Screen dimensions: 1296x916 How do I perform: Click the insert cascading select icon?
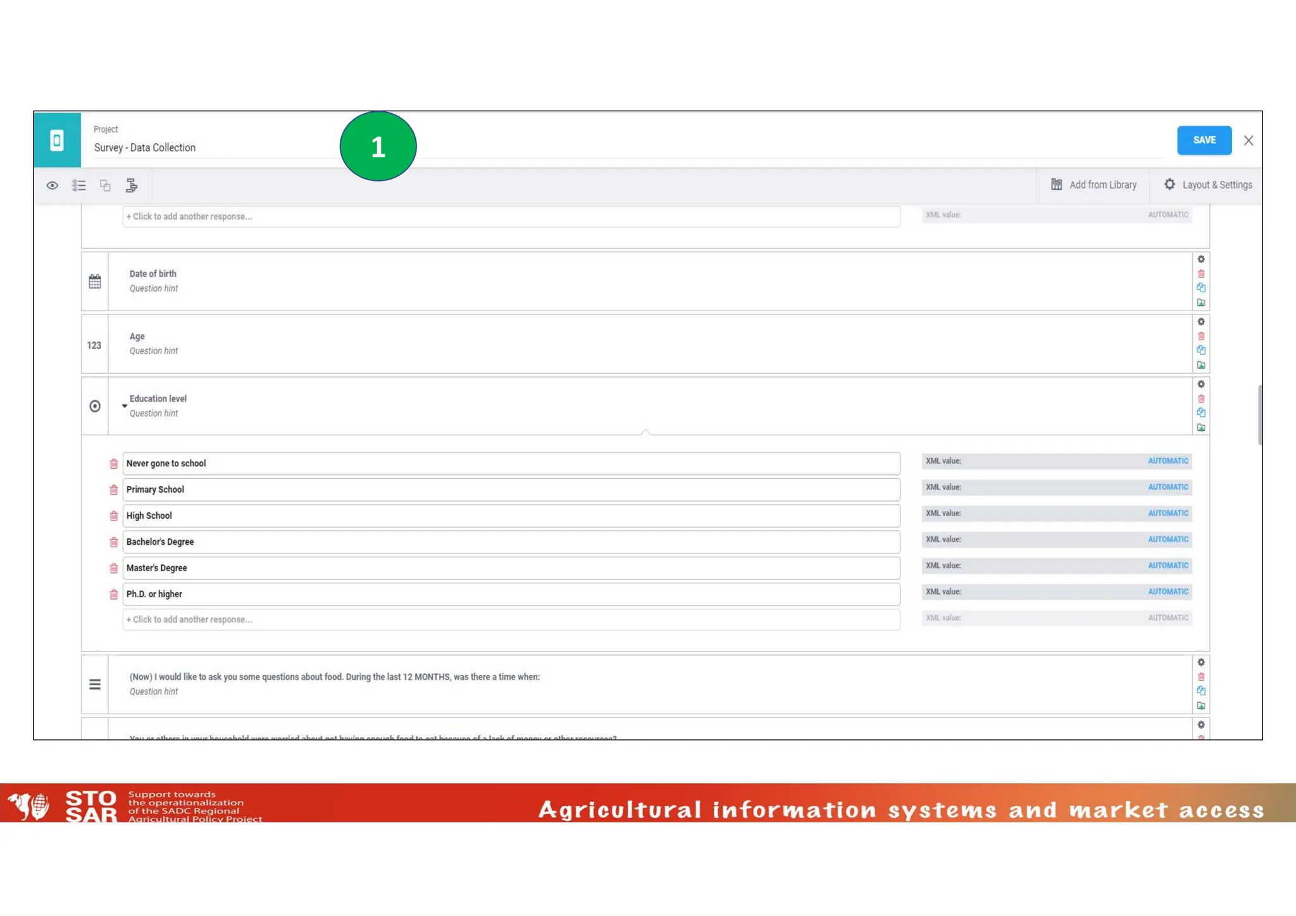tap(132, 185)
